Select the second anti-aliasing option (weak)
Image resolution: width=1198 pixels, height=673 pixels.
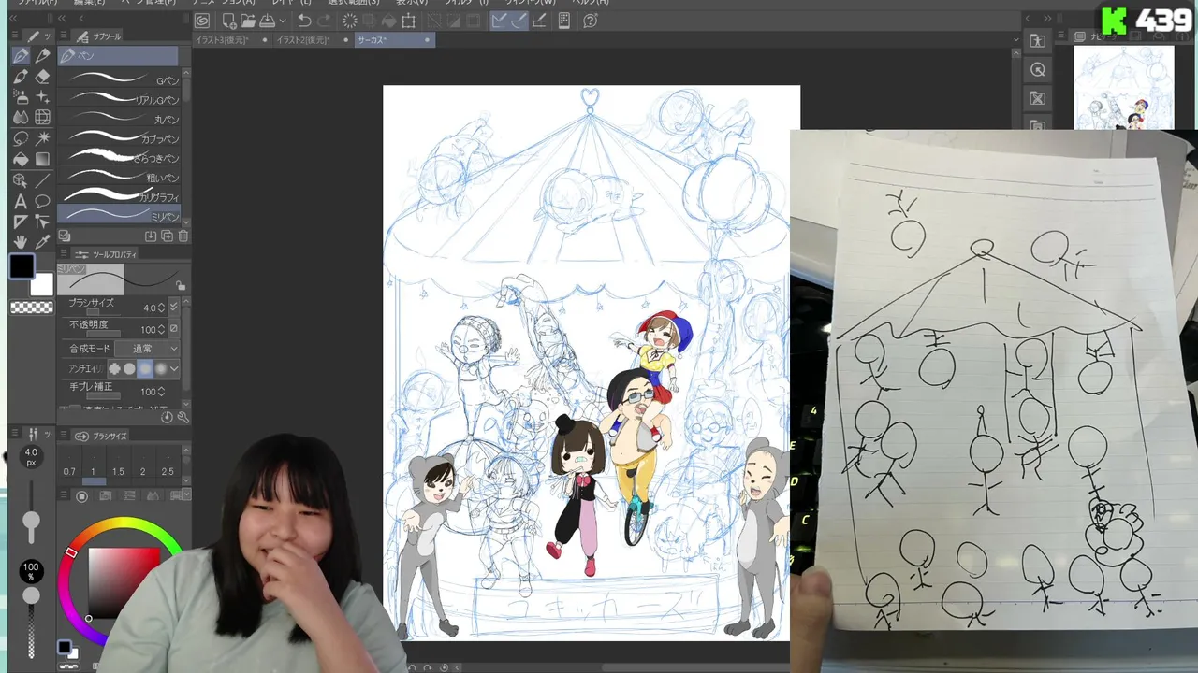(x=129, y=369)
